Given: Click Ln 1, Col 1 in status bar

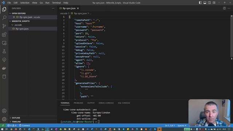Looking at the screenshot, I should pyautogui.click(x=170, y=126).
